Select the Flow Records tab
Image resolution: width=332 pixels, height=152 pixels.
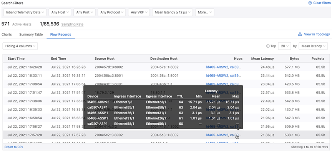(x=61, y=34)
